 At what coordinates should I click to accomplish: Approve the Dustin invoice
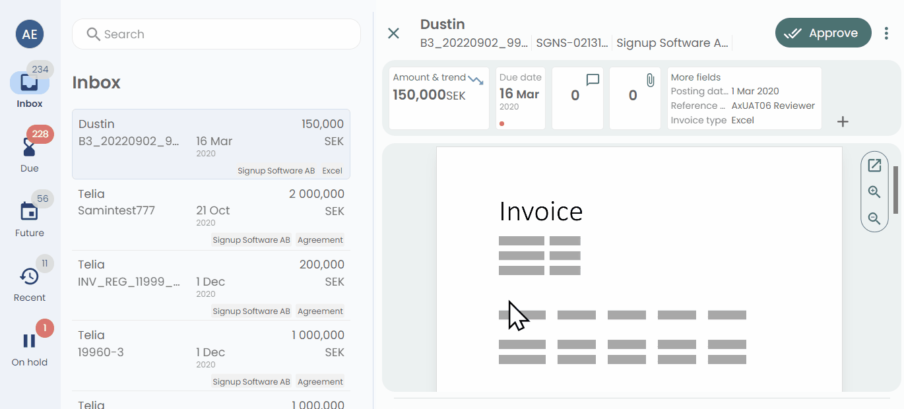(x=823, y=33)
